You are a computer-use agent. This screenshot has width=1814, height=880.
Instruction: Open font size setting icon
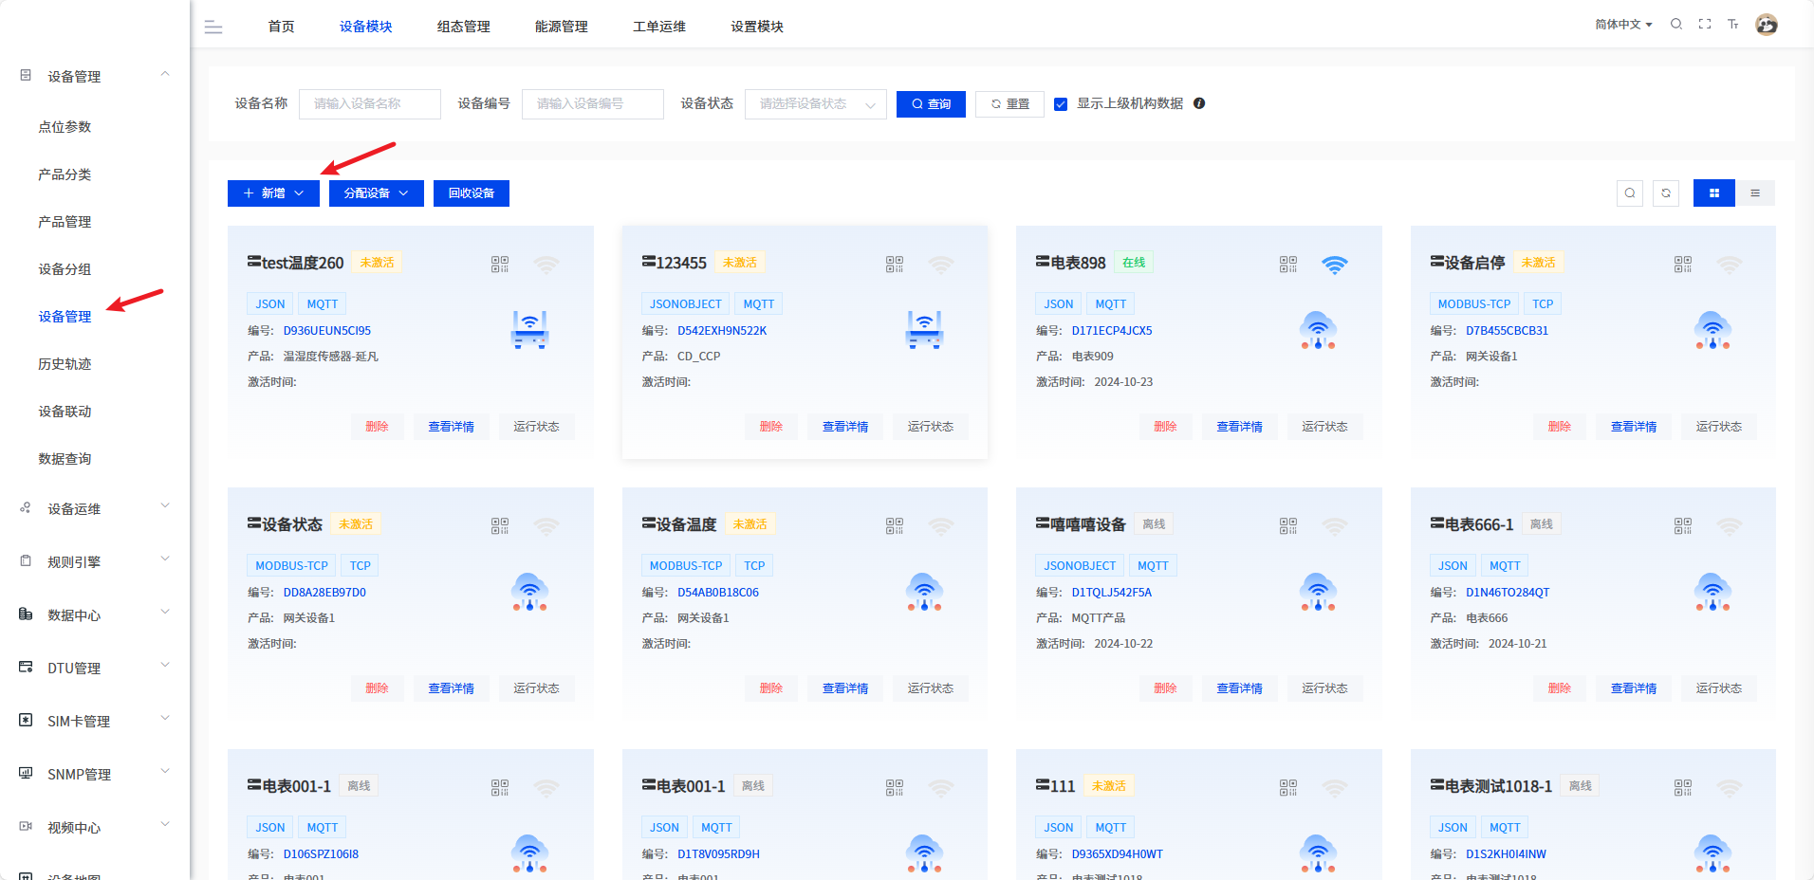click(1733, 24)
